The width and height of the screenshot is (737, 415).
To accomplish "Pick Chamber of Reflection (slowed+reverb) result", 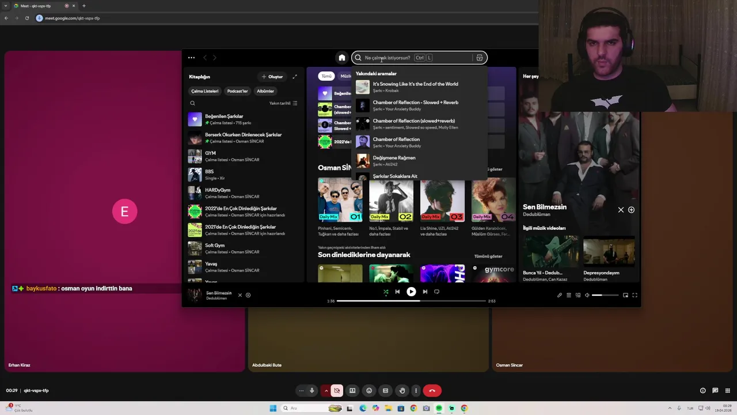I will pos(420,124).
